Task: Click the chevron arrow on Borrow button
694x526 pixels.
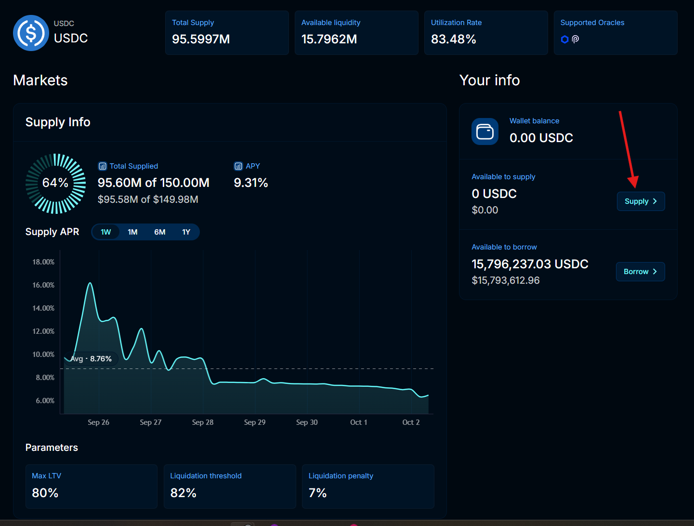Action: [655, 272]
